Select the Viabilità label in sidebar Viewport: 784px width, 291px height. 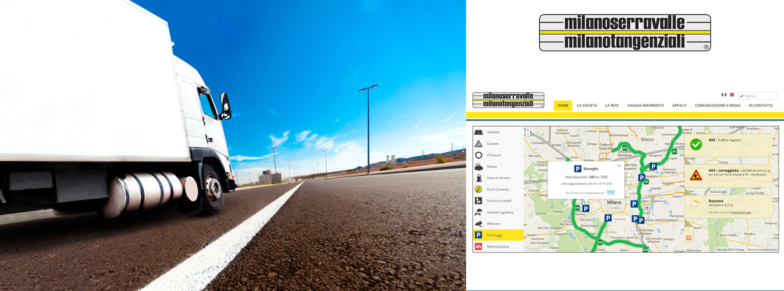tap(493, 132)
